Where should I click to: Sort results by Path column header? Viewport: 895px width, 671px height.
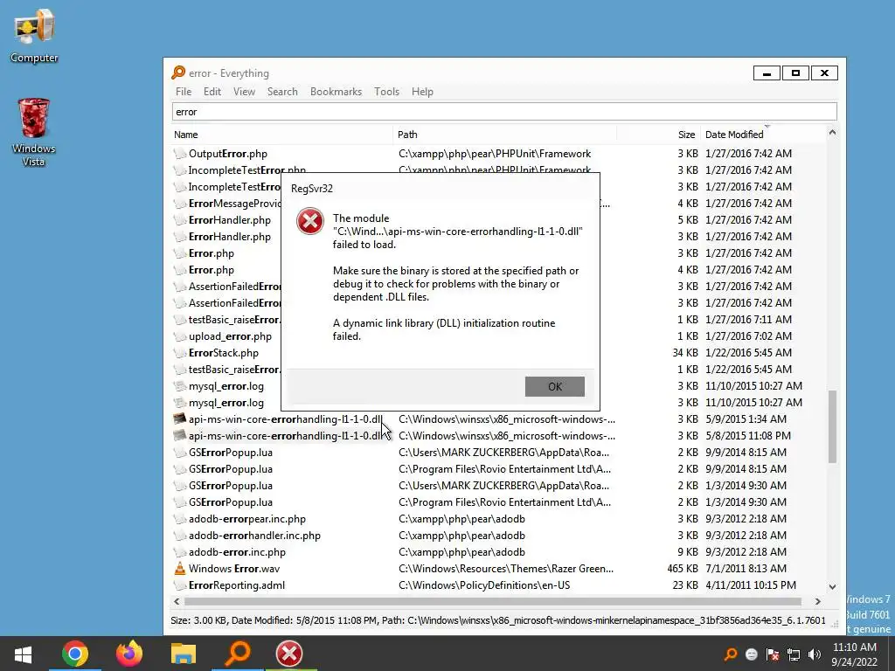(x=505, y=135)
